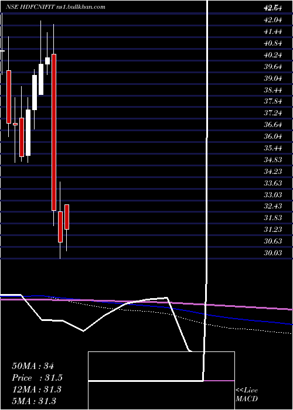Click the 41.44 price axis label
The height and width of the screenshot is (410, 293).
click(x=273, y=32)
